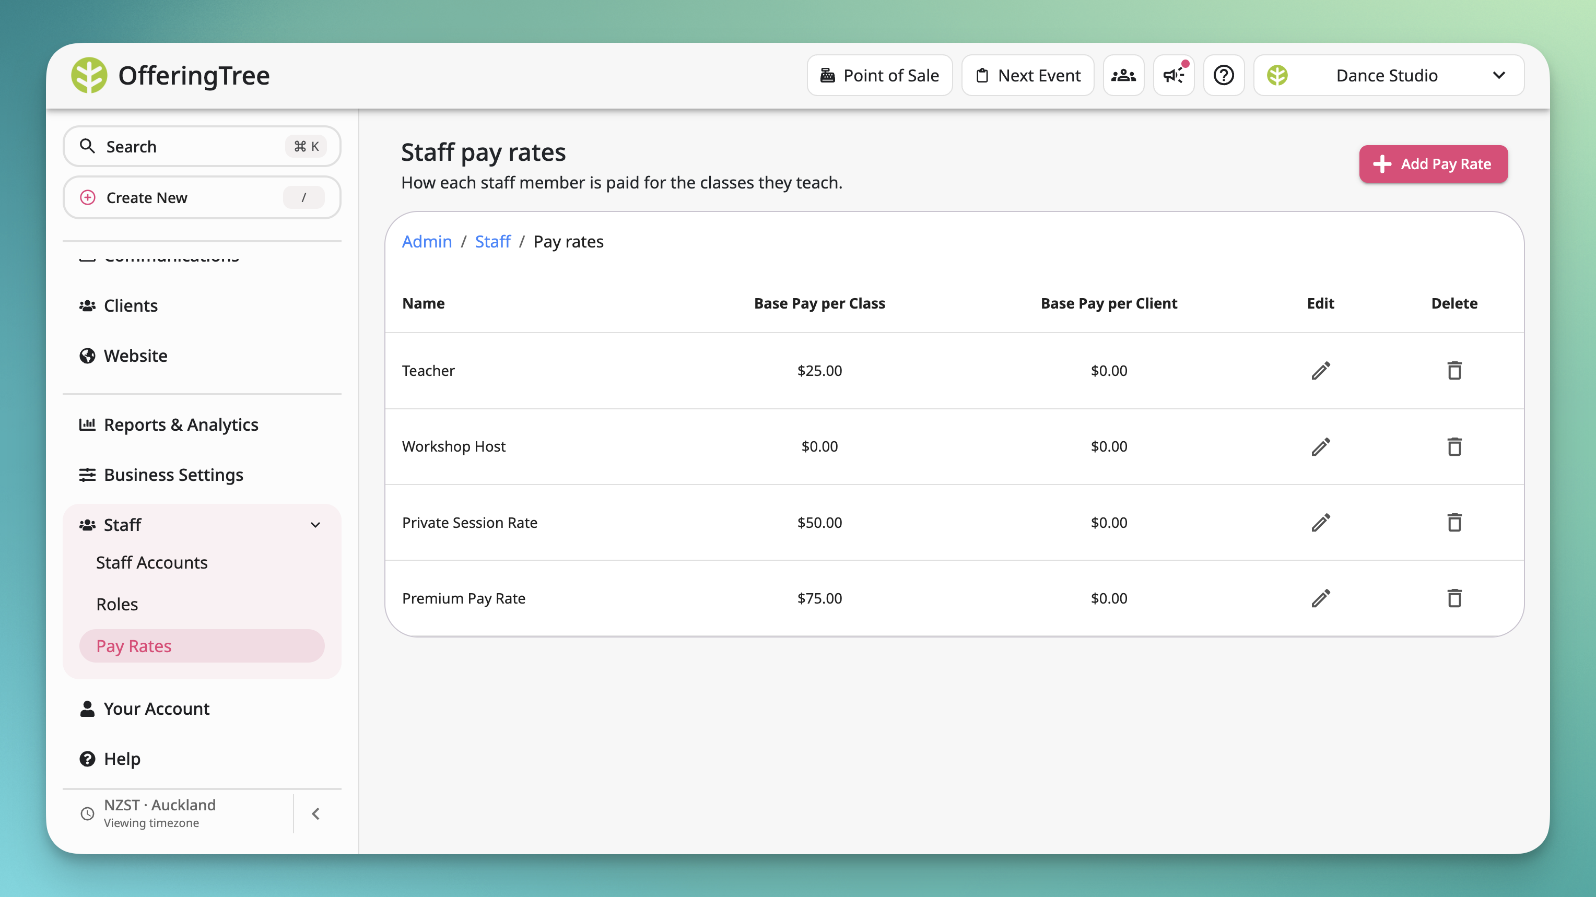Click the Premium Pay Rate row name
This screenshot has width=1596, height=897.
coord(463,598)
